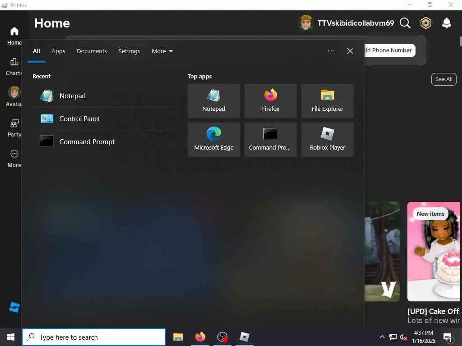Switch to the Documents search tab
This screenshot has height=346, width=462.
click(x=92, y=51)
